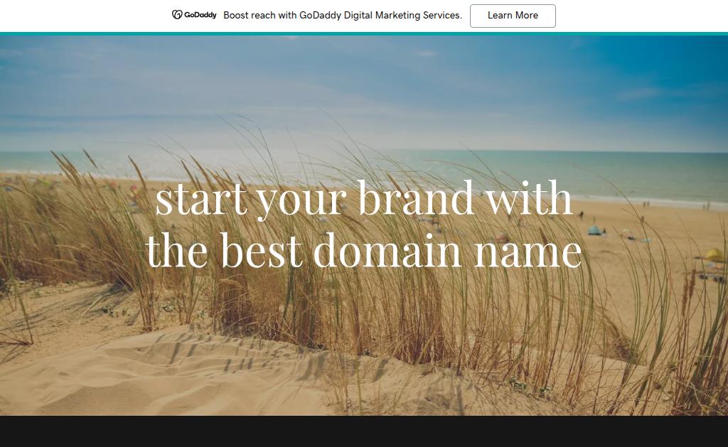Select the 'start your brand with' headline line
Image resolution: width=728 pixels, height=447 pixels.
[363, 199]
